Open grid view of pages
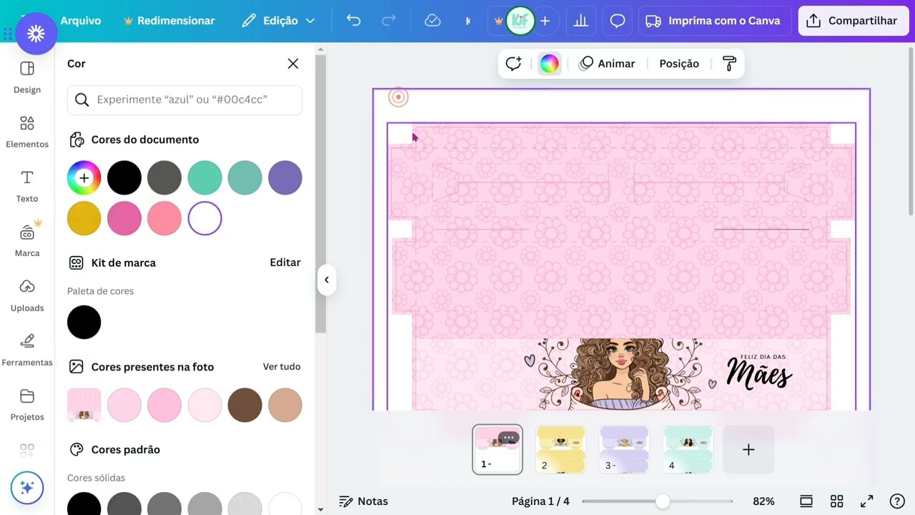The height and width of the screenshot is (515, 915). 837,501
